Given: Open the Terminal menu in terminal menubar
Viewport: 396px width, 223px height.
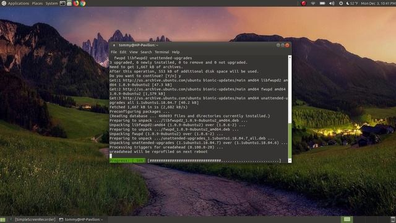Looking at the screenshot, I should (x=161, y=52).
